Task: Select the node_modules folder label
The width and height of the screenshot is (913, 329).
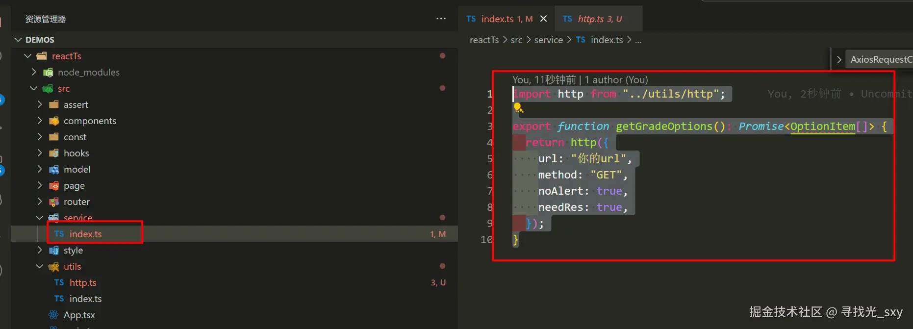Action: (89, 72)
